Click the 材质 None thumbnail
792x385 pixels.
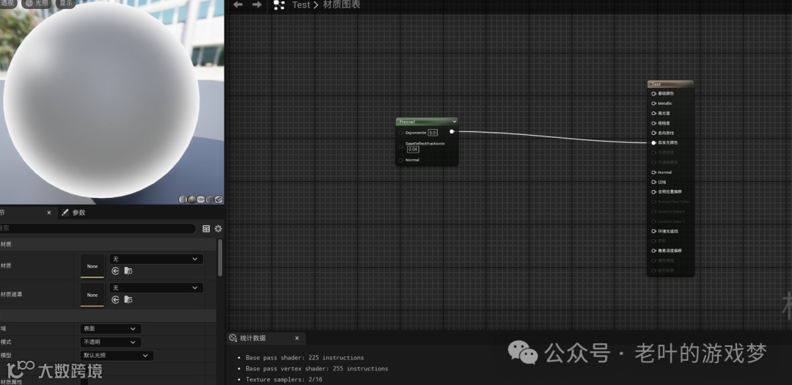(92, 266)
